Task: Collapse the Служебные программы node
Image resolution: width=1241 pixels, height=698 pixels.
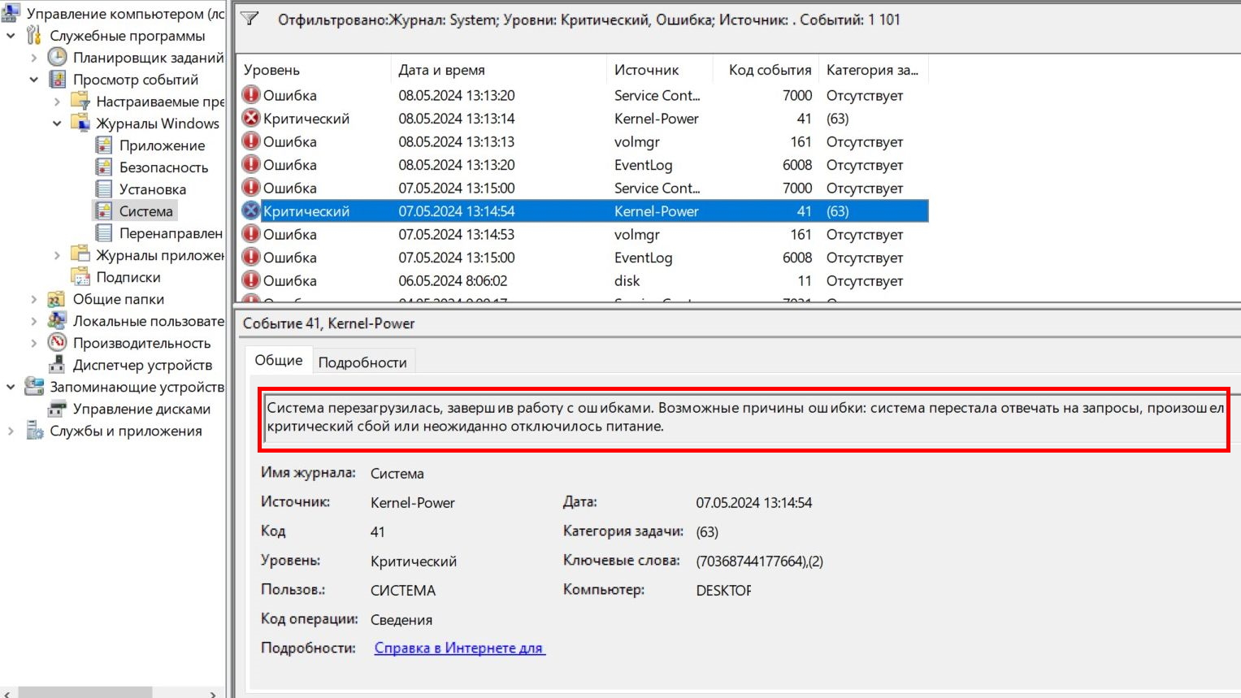Action: coord(11,36)
